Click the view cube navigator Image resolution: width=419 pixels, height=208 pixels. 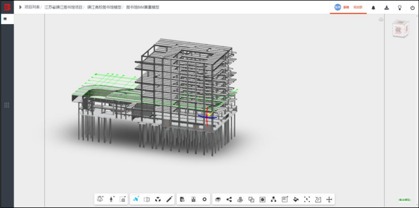(400, 28)
